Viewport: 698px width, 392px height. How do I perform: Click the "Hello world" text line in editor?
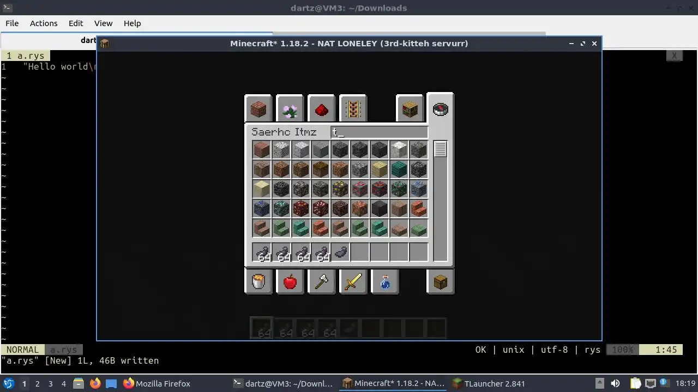point(59,66)
